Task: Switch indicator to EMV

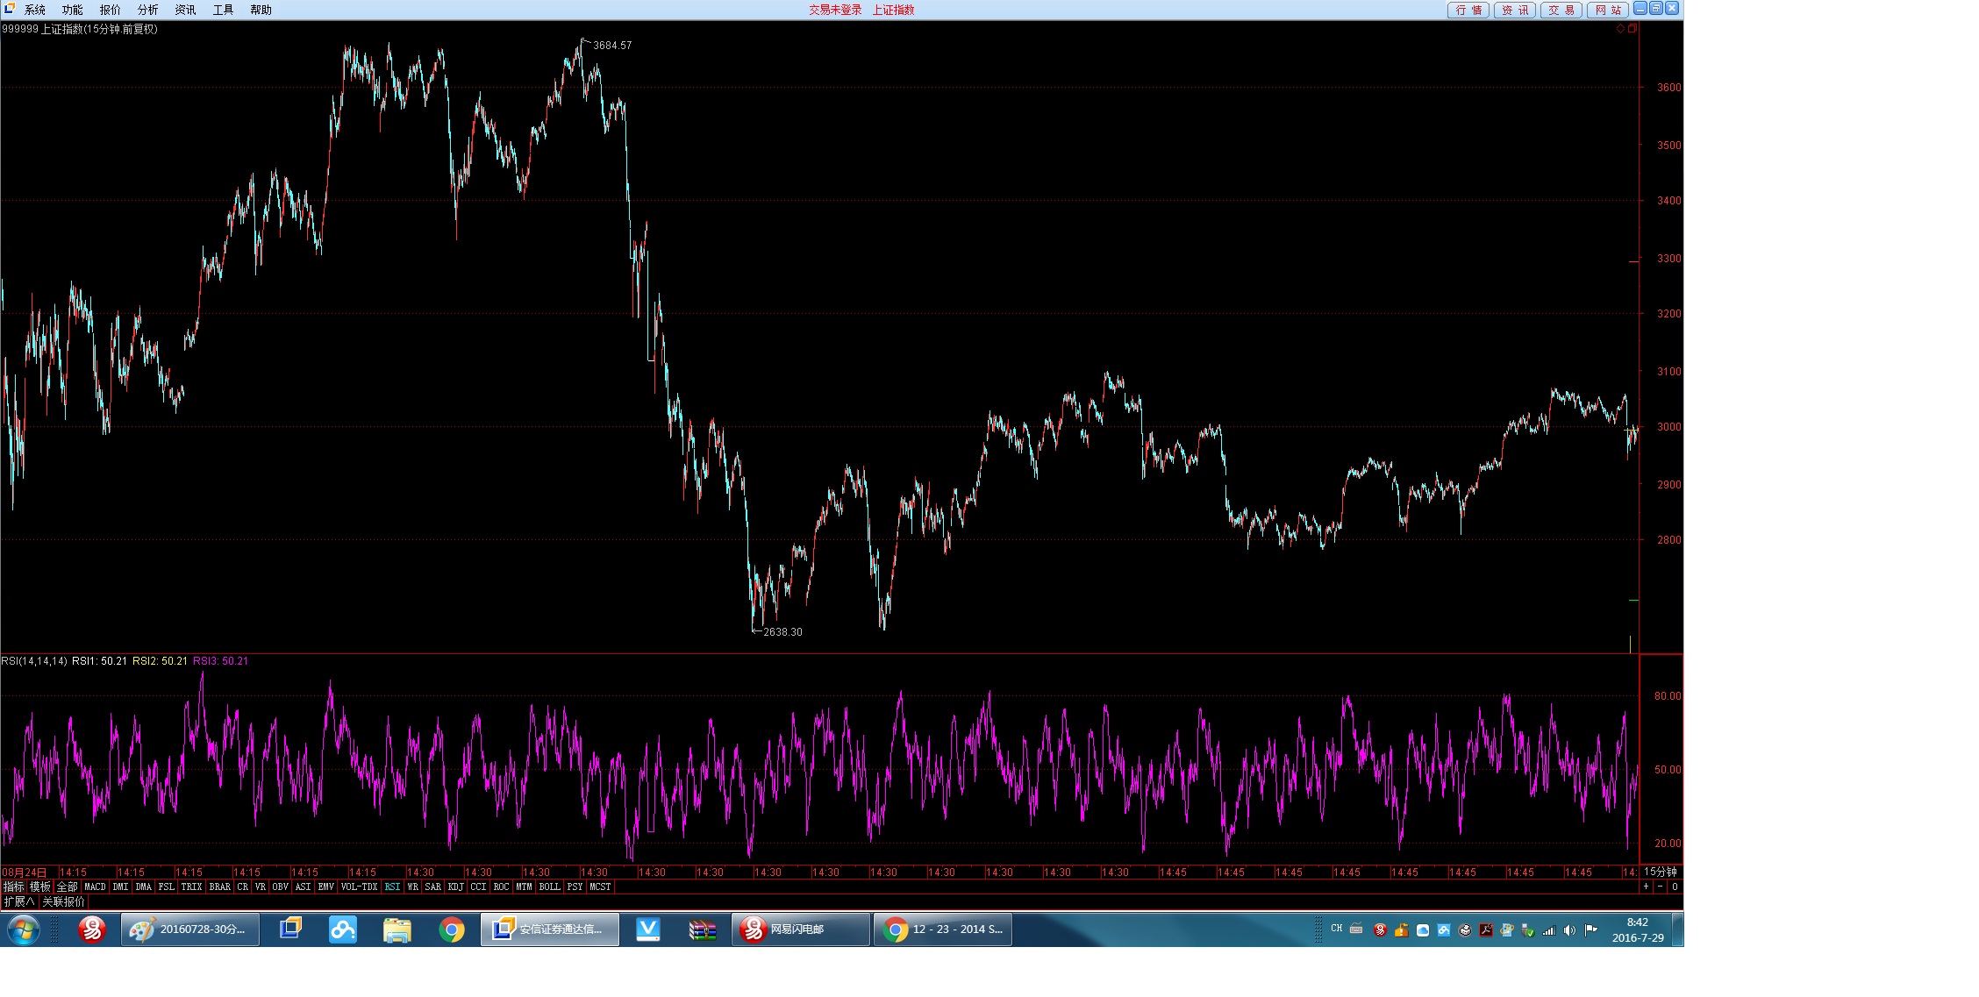Action: point(326,887)
